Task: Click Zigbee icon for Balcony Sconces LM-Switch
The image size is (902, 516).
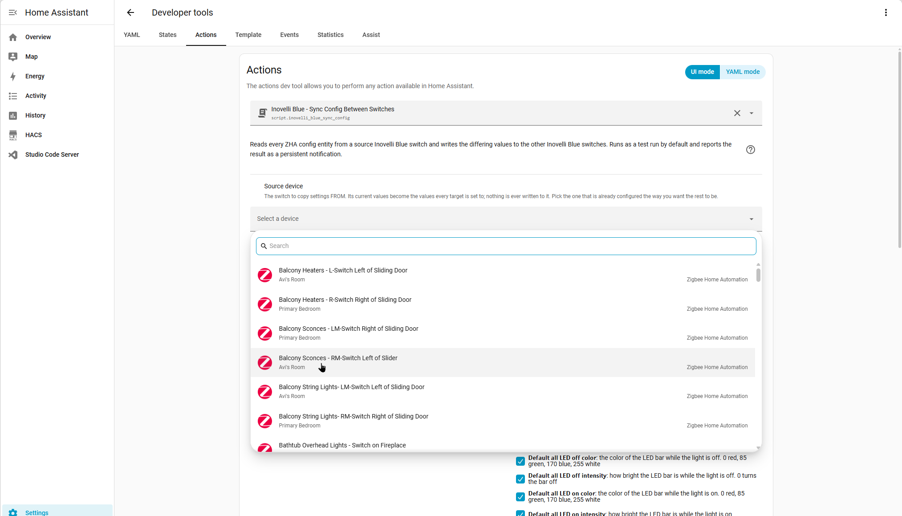Action: click(x=265, y=333)
